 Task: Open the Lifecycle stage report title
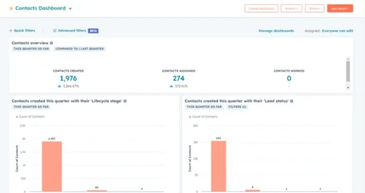pos(67,101)
